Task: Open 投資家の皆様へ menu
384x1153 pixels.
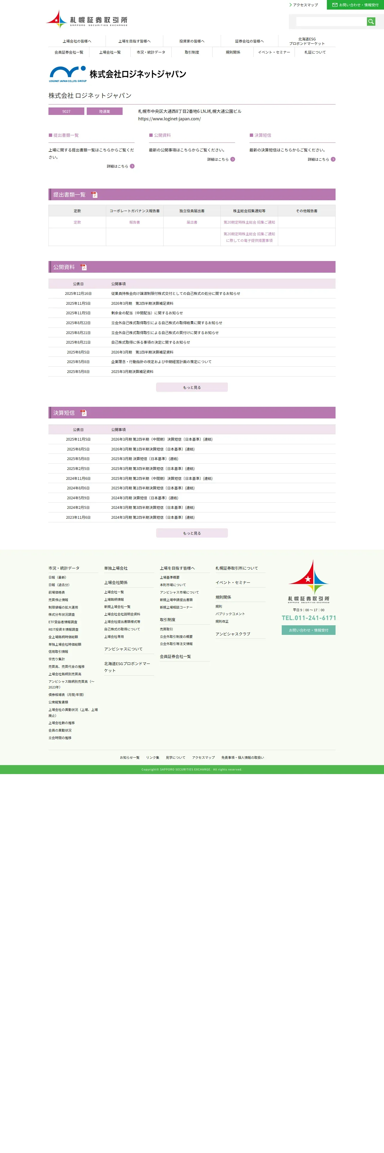Action: coord(192,41)
